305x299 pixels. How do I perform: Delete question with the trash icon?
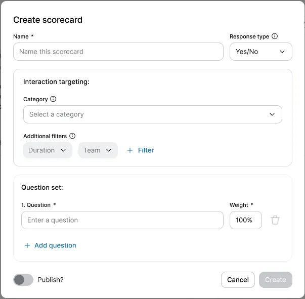pos(275,220)
